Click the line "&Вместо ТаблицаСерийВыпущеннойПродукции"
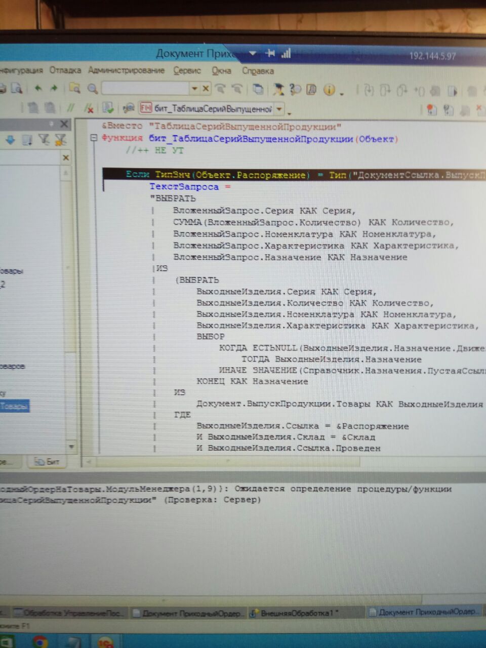The height and width of the screenshot is (648, 486). point(221,127)
